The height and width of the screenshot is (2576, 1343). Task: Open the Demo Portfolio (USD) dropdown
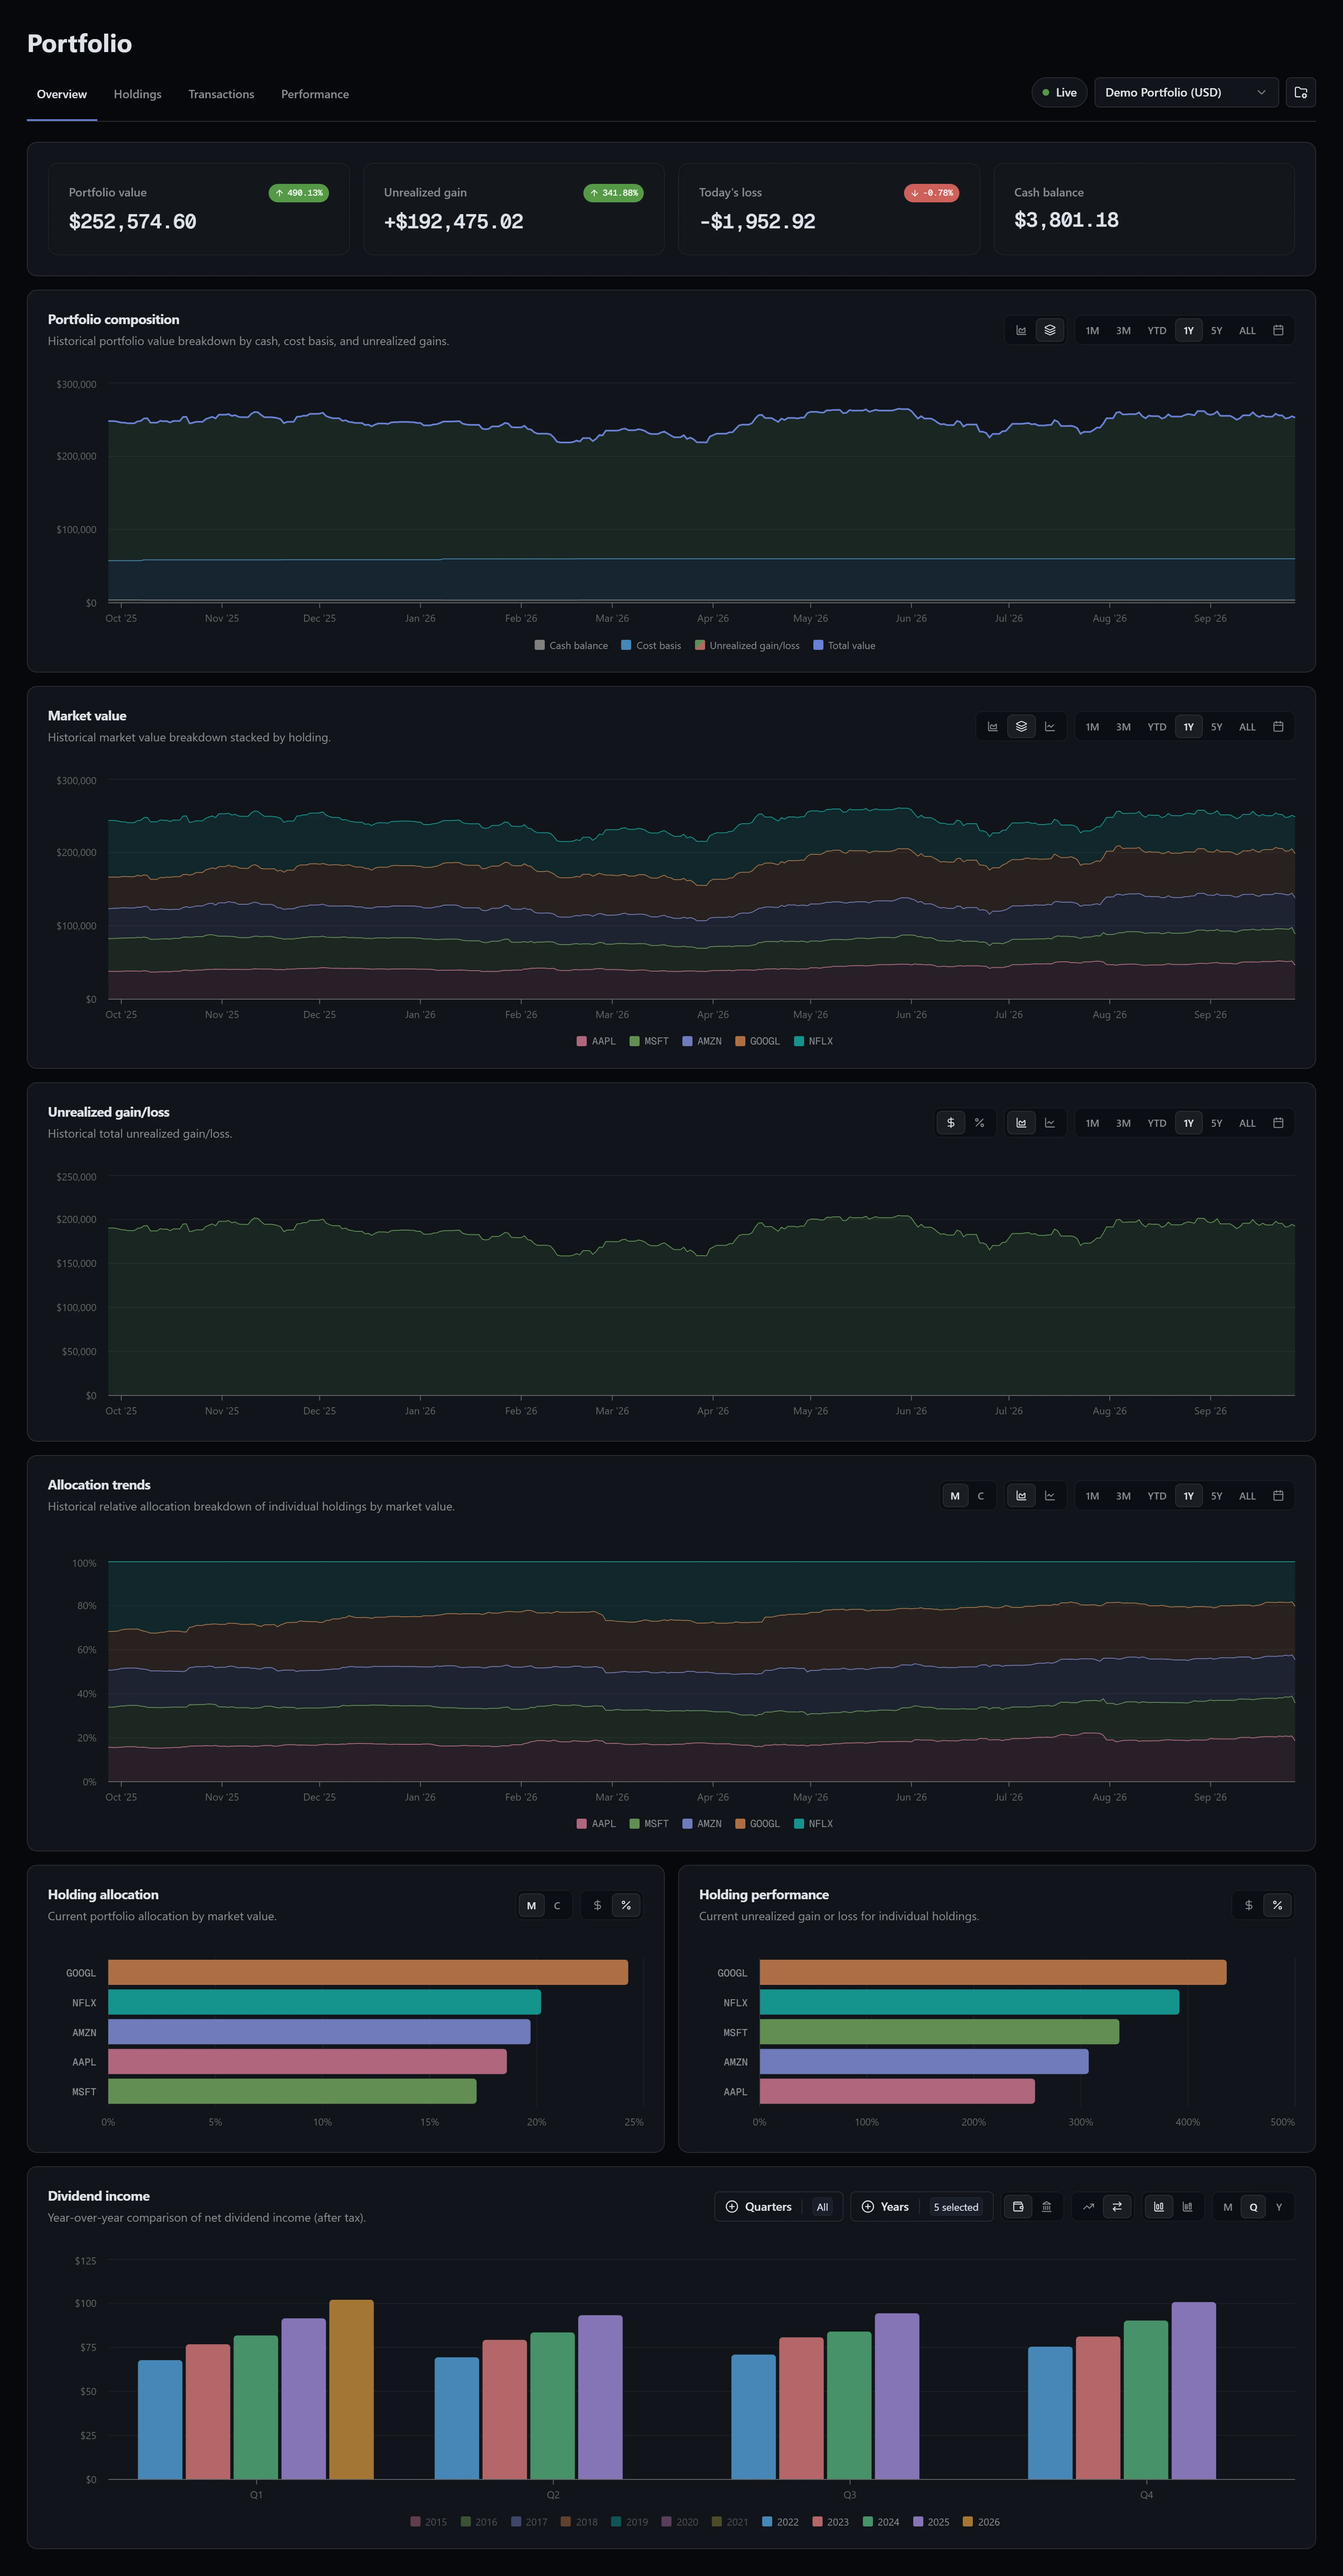[1186, 92]
